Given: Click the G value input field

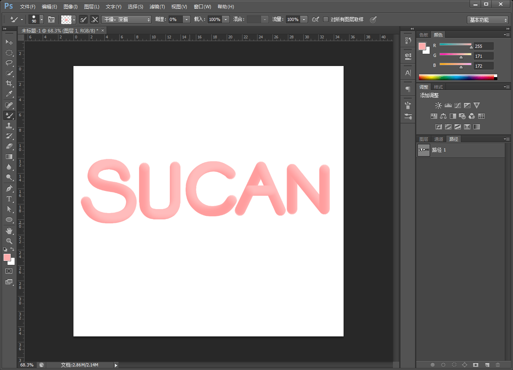Looking at the screenshot, I should [x=483, y=56].
